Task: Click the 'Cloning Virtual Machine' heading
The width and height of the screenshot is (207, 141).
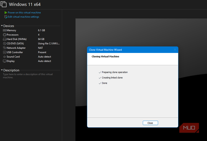Action: point(105,56)
